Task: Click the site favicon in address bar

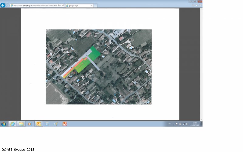Action: point(12,5)
